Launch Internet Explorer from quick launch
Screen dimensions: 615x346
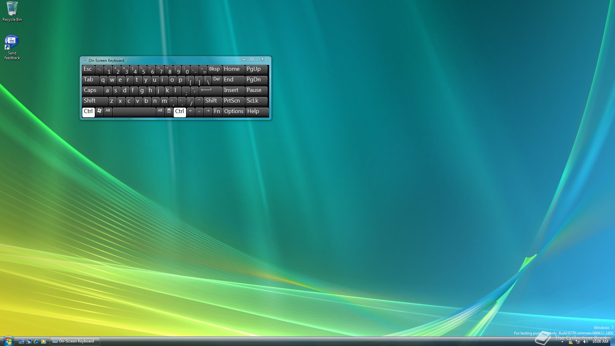coord(36,341)
